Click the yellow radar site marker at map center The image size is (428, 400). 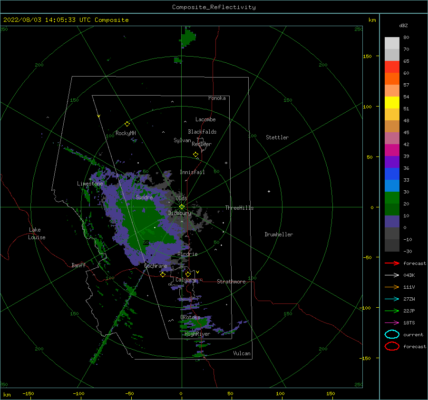(x=182, y=207)
